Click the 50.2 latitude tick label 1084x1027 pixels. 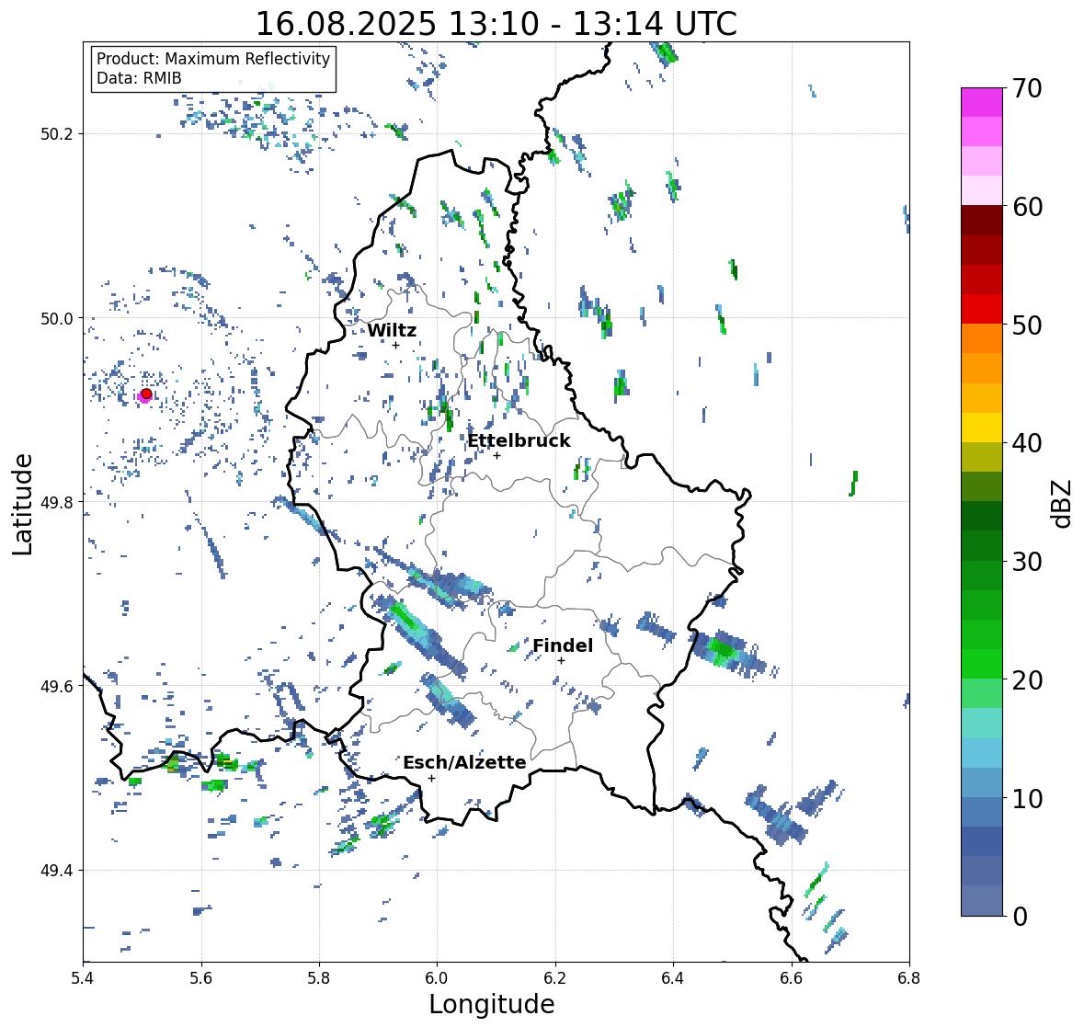pyautogui.click(x=57, y=134)
